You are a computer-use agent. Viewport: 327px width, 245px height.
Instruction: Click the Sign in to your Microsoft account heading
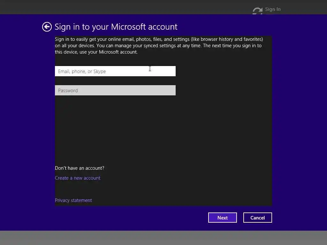click(x=116, y=27)
